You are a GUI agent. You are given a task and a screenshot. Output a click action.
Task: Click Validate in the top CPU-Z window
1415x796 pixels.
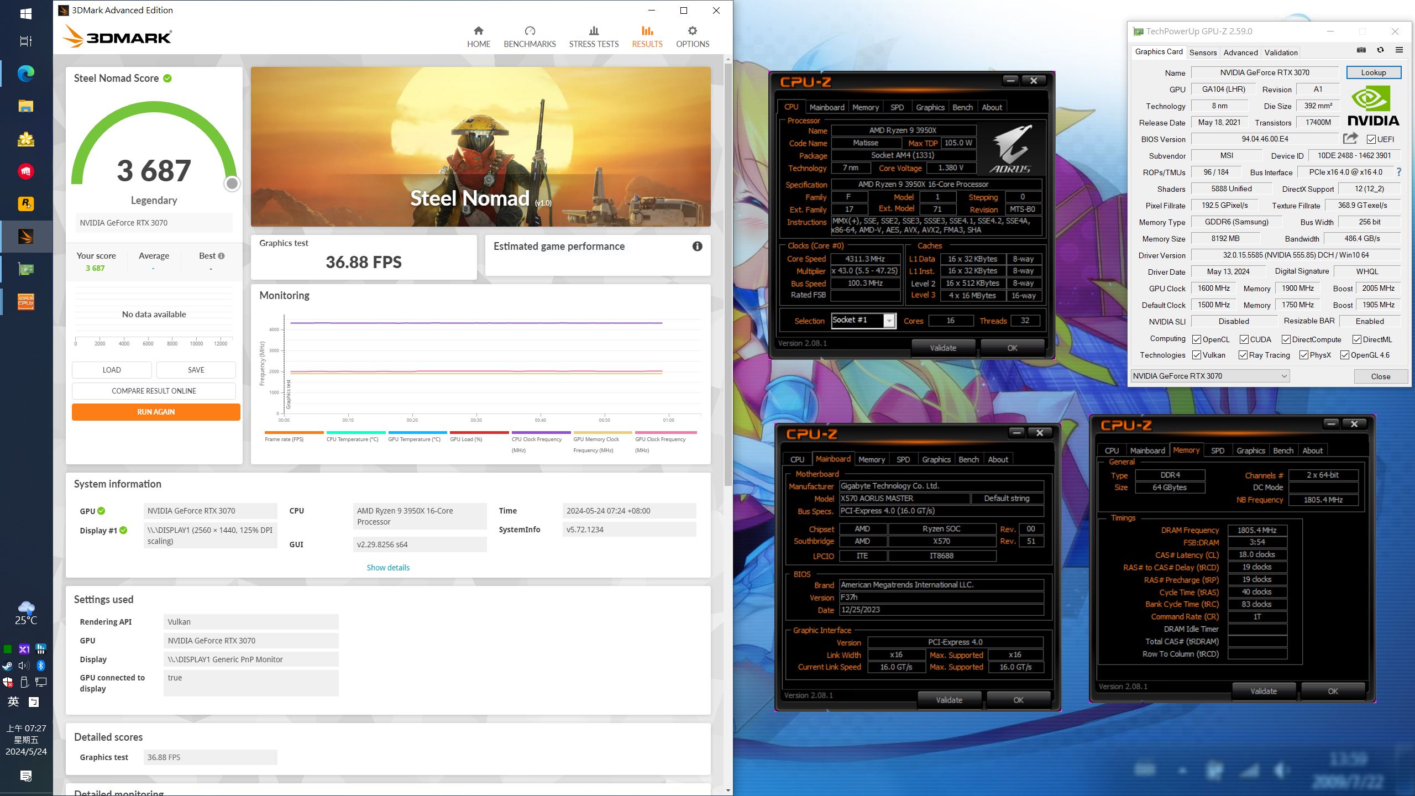click(943, 348)
